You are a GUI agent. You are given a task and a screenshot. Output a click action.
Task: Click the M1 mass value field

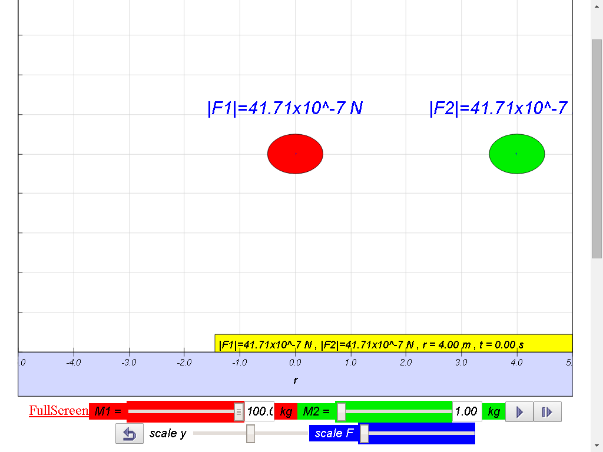point(259,411)
